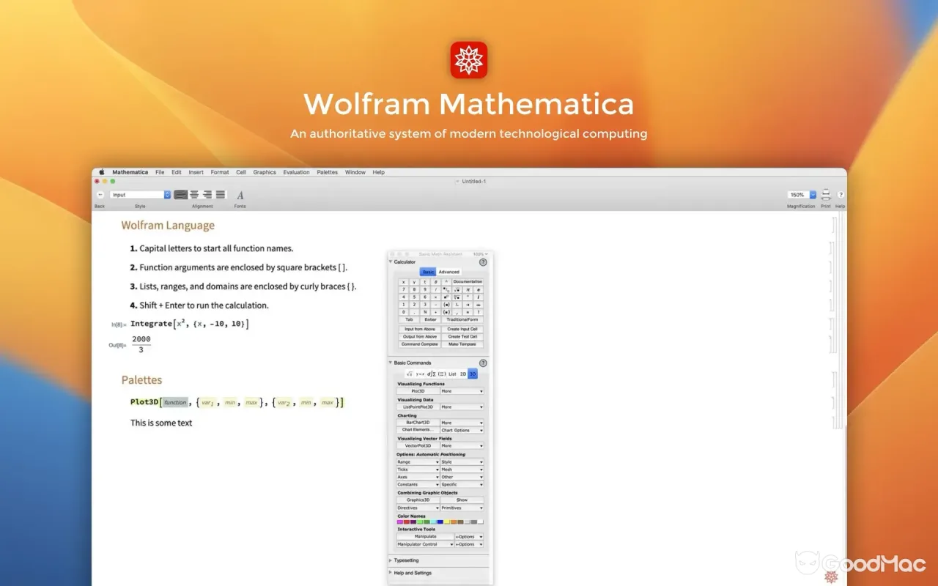Screen dimensions: 938x586
Task: Apply center text alignment
Action: 194,195
